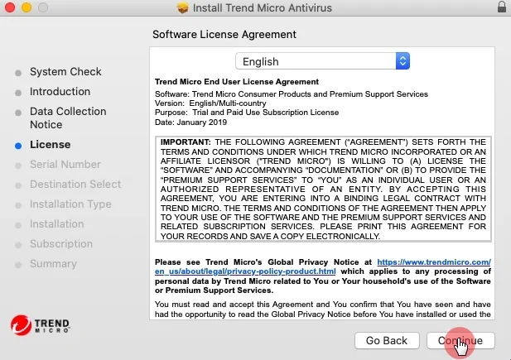The height and width of the screenshot is (360, 511).
Task: Select the System Check step
Action: (x=65, y=72)
